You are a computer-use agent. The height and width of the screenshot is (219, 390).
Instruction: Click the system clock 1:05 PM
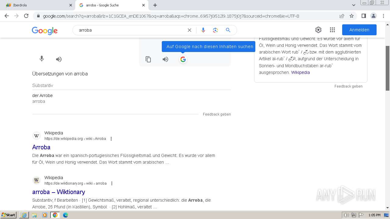click(374, 215)
